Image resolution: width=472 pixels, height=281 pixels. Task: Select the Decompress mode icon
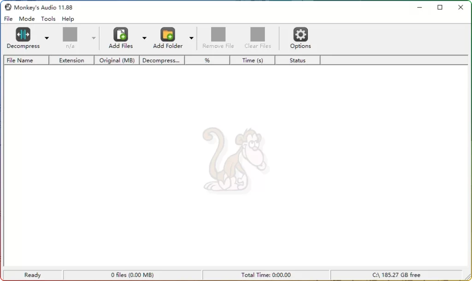[22, 35]
